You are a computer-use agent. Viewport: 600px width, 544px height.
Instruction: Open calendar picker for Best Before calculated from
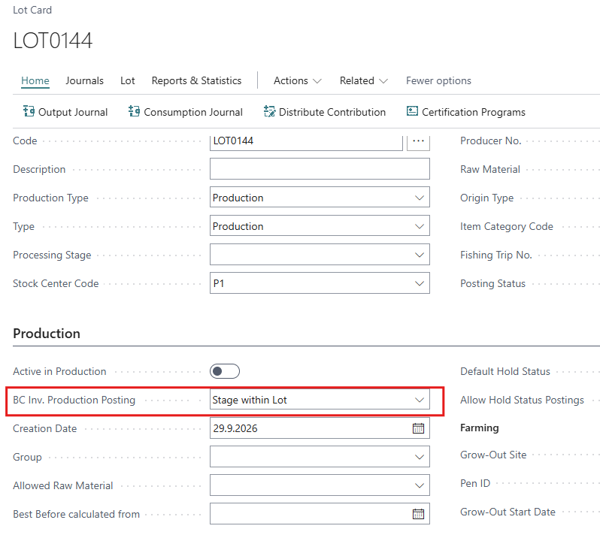coord(418,514)
